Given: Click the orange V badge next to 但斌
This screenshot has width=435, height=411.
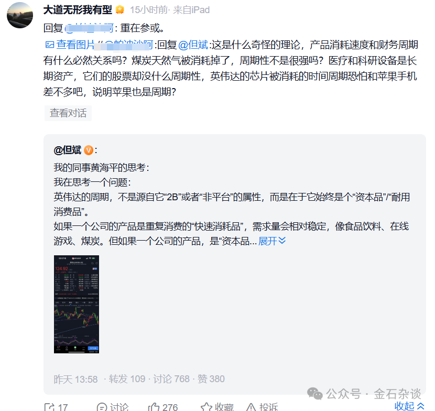Looking at the screenshot, I should pyautogui.click(x=89, y=150).
